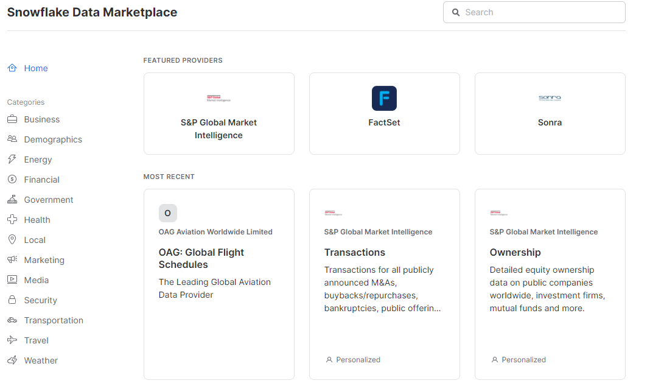The height and width of the screenshot is (383, 650).
Task: Click Personalized label on Transactions card
Action: pyautogui.click(x=358, y=360)
